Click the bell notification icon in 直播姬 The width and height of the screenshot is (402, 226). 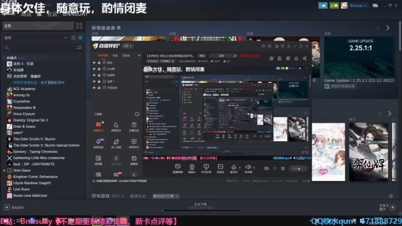296,58
